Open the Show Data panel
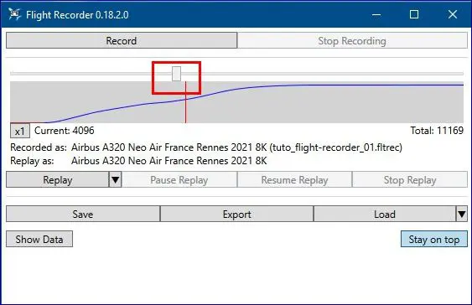The width and height of the screenshot is (472, 305). coord(39,239)
